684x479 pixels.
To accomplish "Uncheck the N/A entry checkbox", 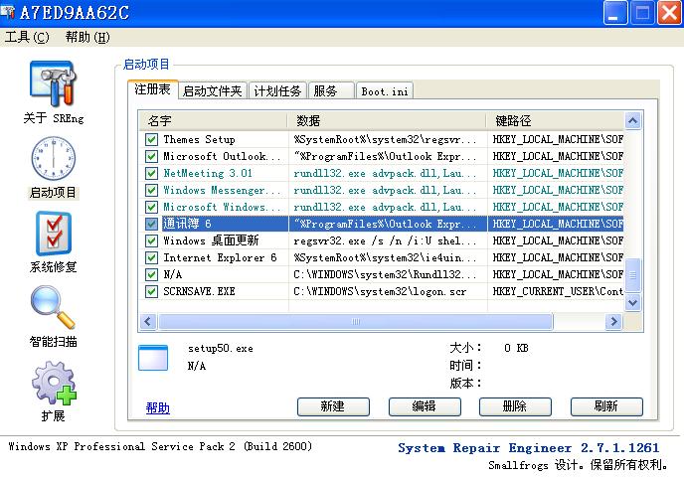I will click(x=151, y=274).
